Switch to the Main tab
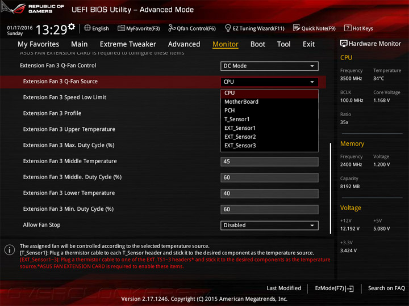Screen dimensions: 409x306 [x=80, y=44]
